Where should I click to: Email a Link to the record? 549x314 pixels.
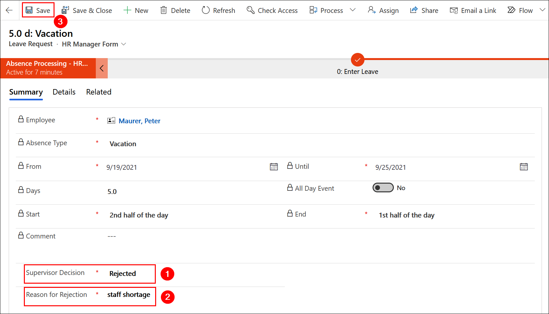473,10
